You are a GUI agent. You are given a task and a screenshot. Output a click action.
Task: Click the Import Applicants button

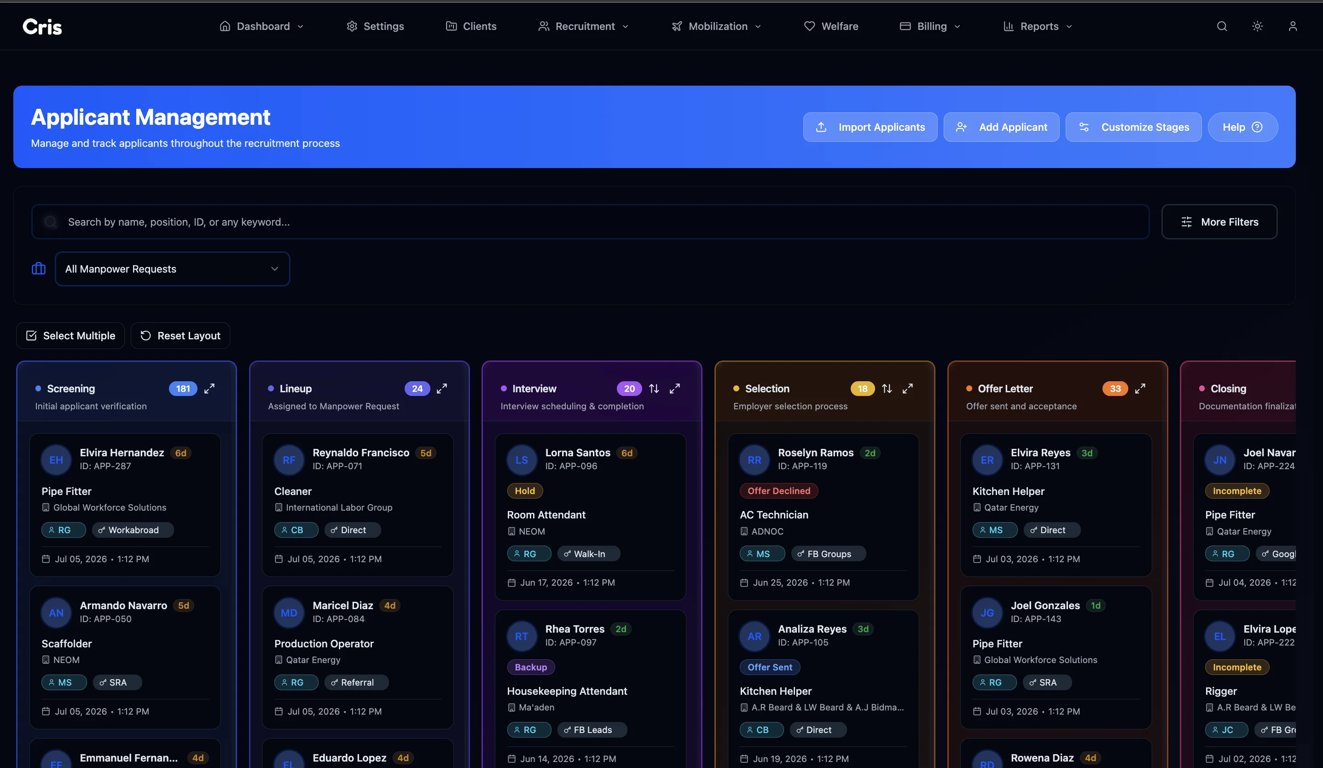click(x=870, y=127)
